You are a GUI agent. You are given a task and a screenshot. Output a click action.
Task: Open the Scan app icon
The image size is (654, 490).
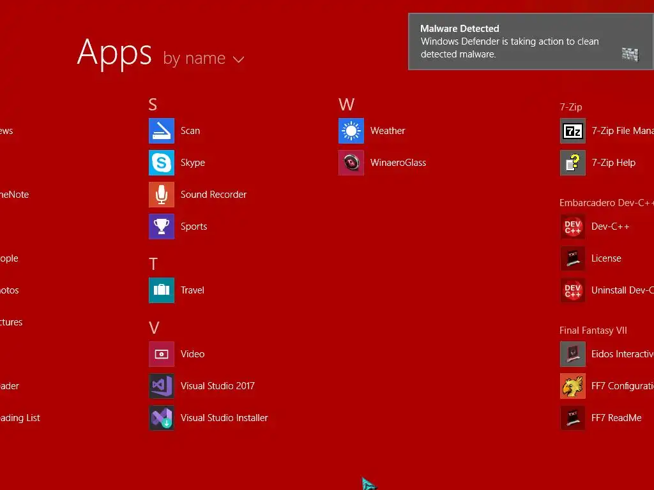[x=162, y=131]
